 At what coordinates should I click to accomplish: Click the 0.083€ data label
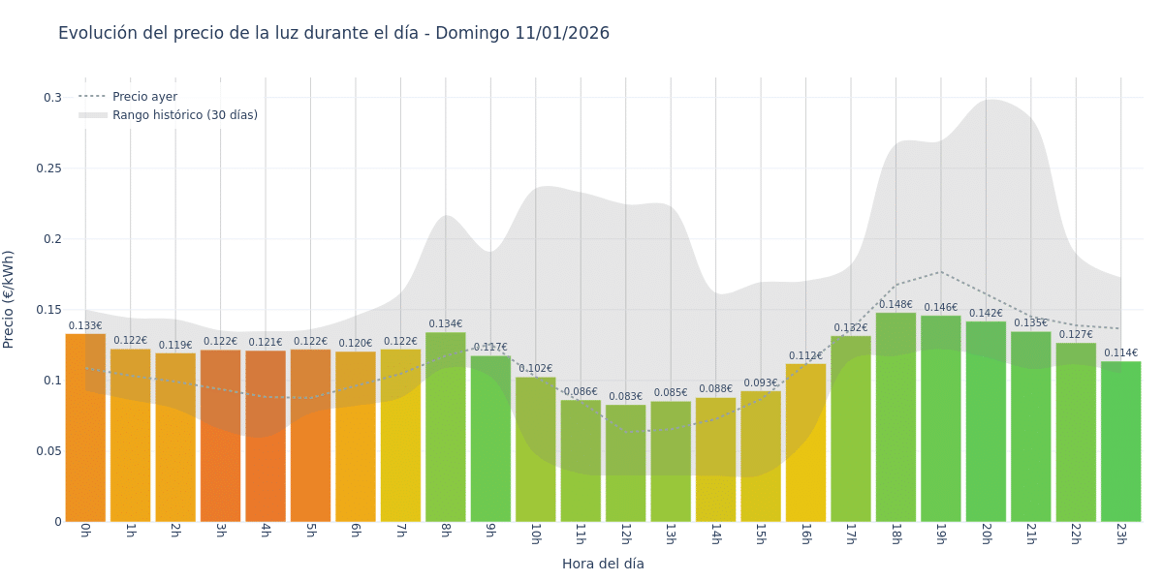(625, 396)
